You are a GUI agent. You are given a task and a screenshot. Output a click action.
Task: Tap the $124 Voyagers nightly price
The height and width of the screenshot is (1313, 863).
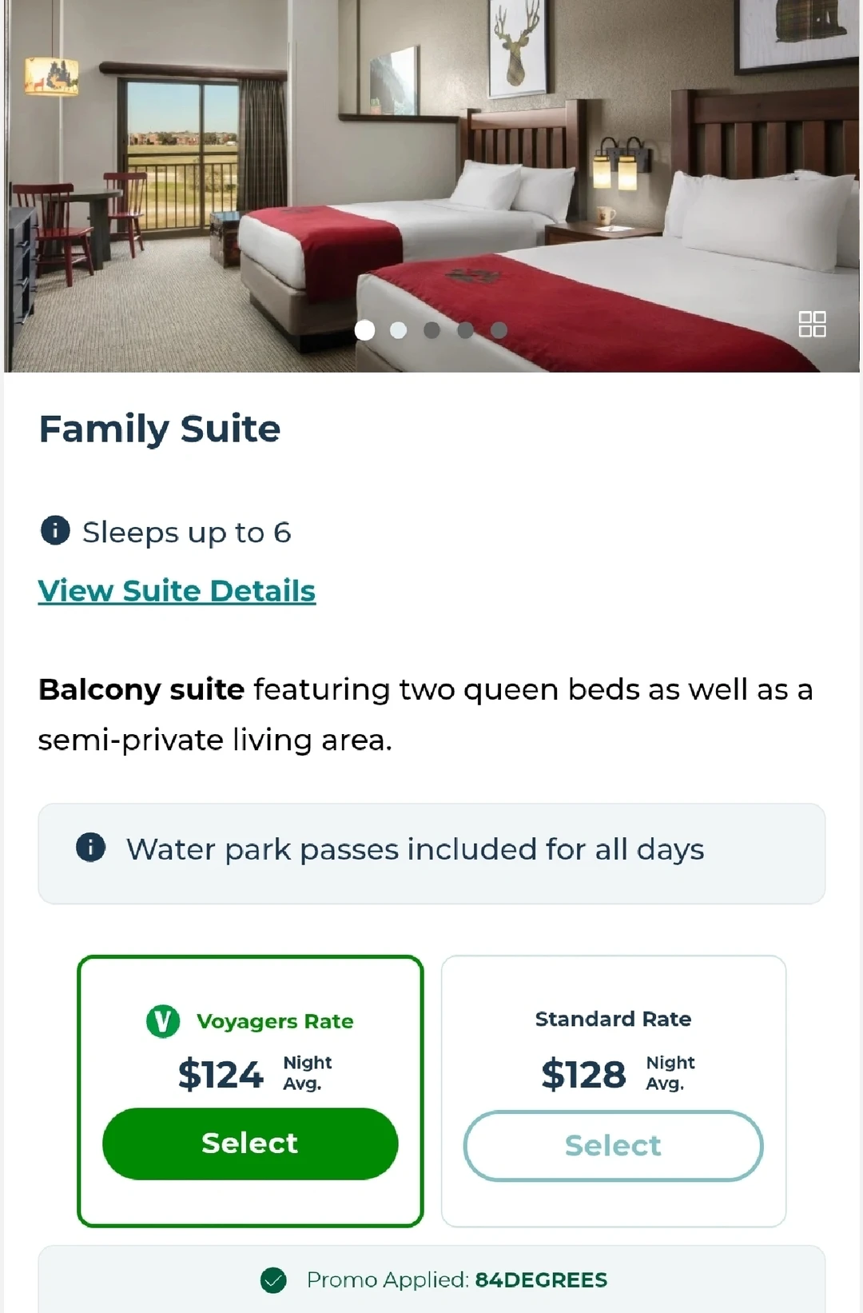pyautogui.click(x=221, y=1074)
